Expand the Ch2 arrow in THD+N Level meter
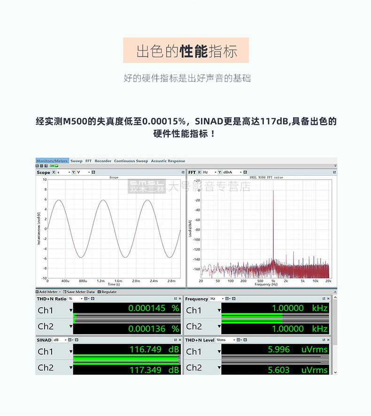This screenshot has width=371, height=416. [x=219, y=367]
